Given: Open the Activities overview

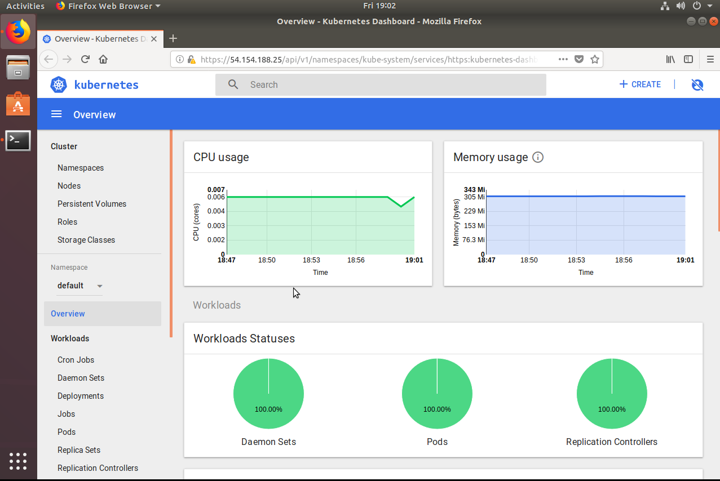Looking at the screenshot, I should [x=25, y=6].
